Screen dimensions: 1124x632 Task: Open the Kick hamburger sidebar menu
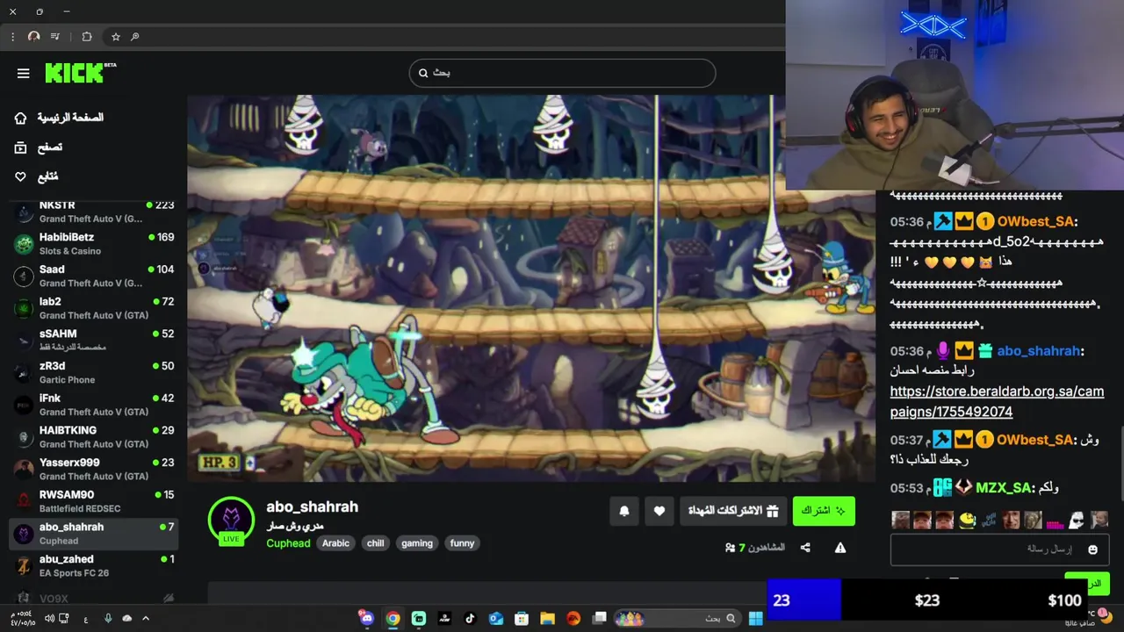(x=23, y=74)
